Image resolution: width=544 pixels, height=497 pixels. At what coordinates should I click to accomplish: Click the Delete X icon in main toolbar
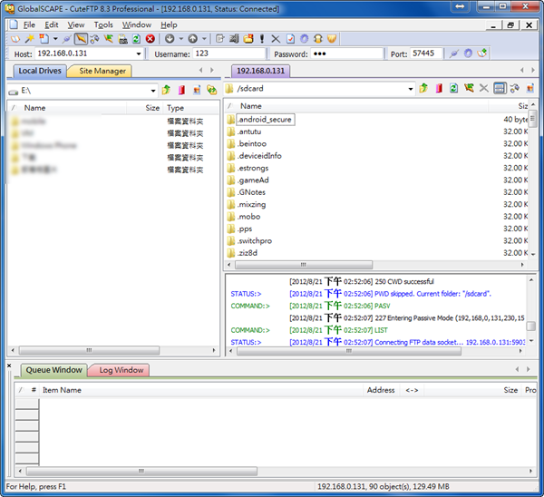(277, 39)
